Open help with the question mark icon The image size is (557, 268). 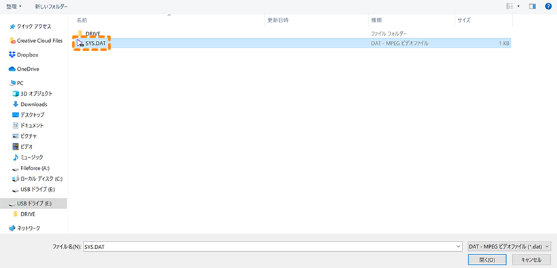(x=548, y=6)
